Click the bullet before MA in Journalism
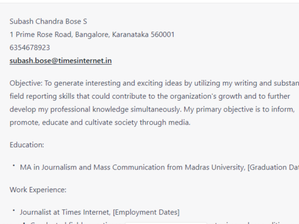Screen dimensions: 299x224 click(x=14, y=166)
